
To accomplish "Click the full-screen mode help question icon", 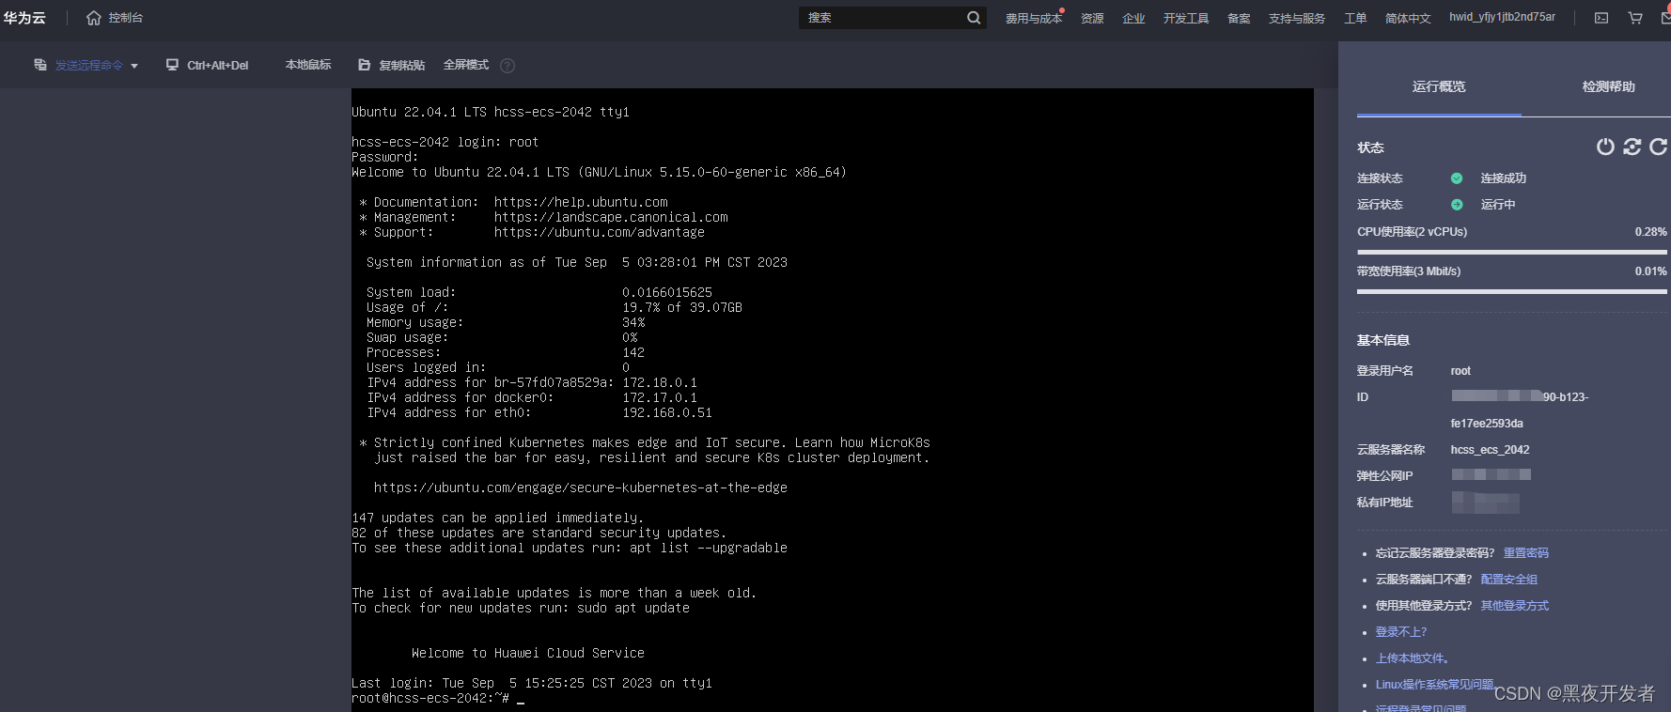I will coord(508,66).
